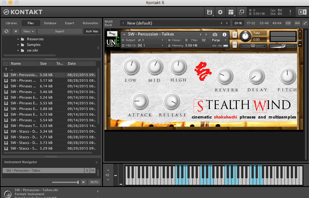Image resolution: width=309 pixels, height=198 pixels.
Task: Open instrument name dropdown arrow
Action: tap(124, 34)
